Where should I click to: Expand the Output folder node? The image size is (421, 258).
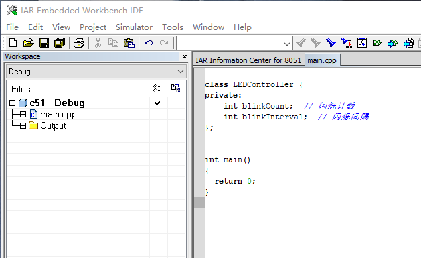click(23, 125)
